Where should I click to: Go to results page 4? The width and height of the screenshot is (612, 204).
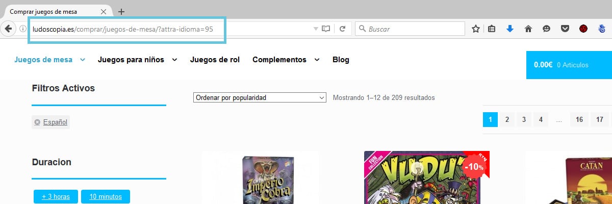[541, 120]
